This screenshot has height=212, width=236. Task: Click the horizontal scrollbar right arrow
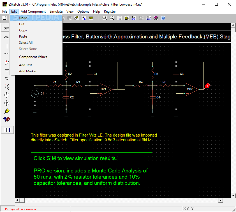point(221,201)
